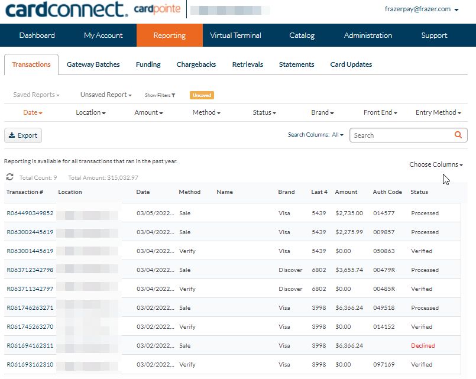Open the Catalog menu

(302, 35)
